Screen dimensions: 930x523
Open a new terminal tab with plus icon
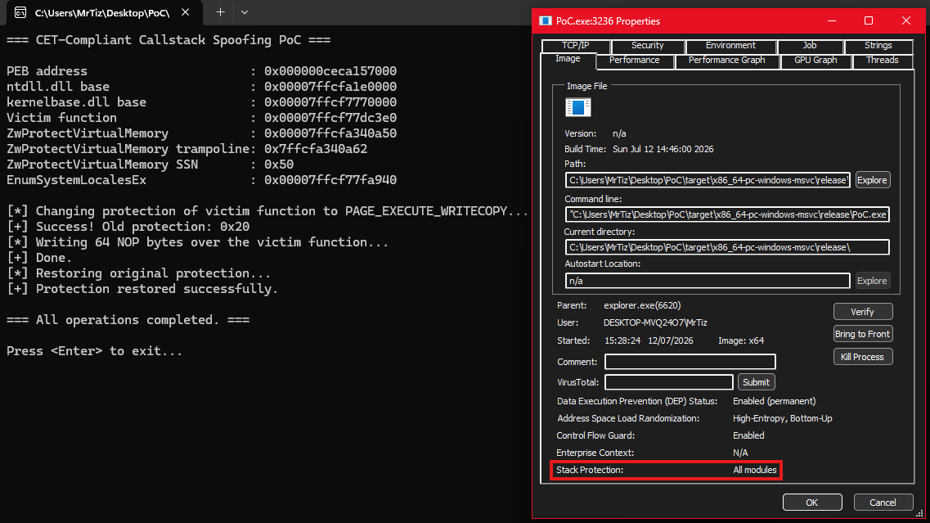220,12
